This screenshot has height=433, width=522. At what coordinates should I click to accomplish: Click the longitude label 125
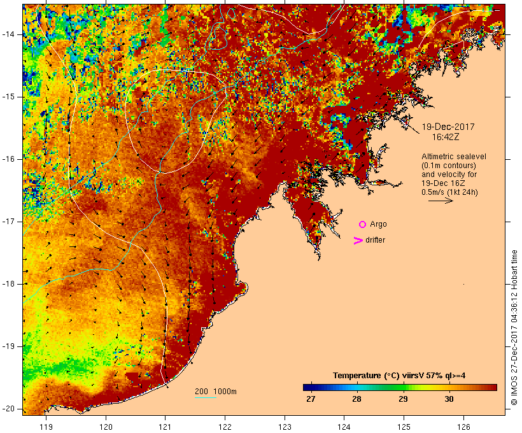coord(404,427)
